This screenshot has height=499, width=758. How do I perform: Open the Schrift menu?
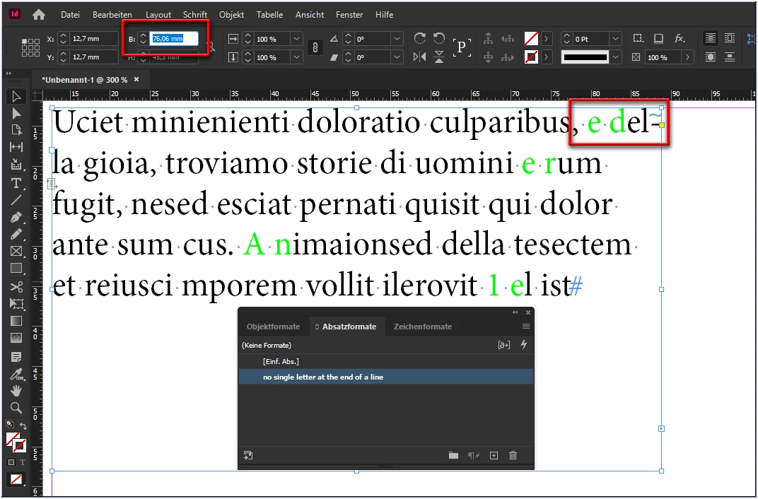[x=195, y=15]
